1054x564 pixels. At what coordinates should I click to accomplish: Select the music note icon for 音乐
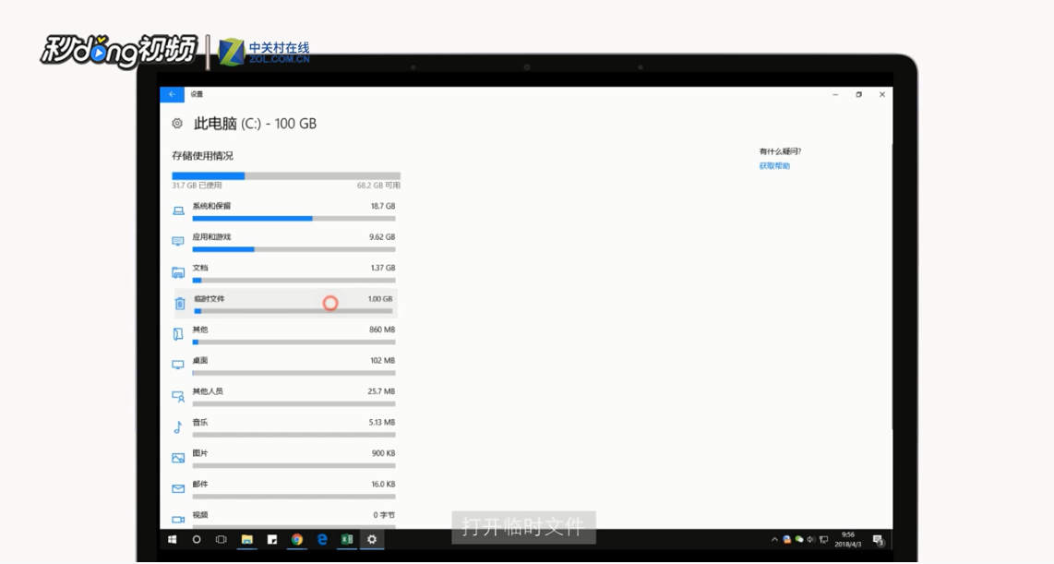pos(177,426)
